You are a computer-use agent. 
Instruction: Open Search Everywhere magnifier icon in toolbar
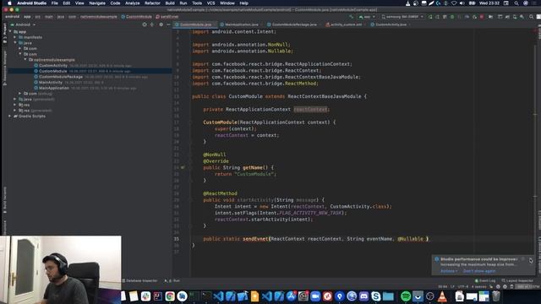coord(531,17)
